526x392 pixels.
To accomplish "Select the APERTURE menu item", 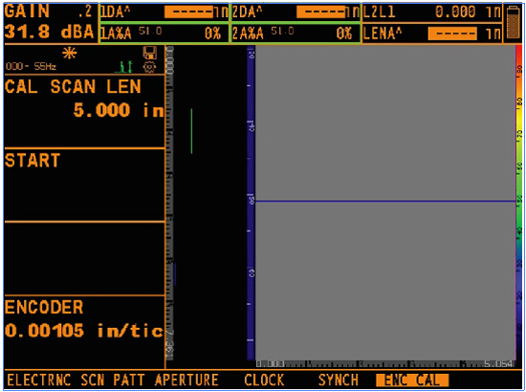I will click(186, 381).
